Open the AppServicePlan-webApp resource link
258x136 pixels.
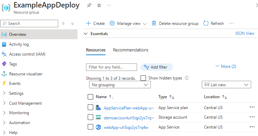129,108
